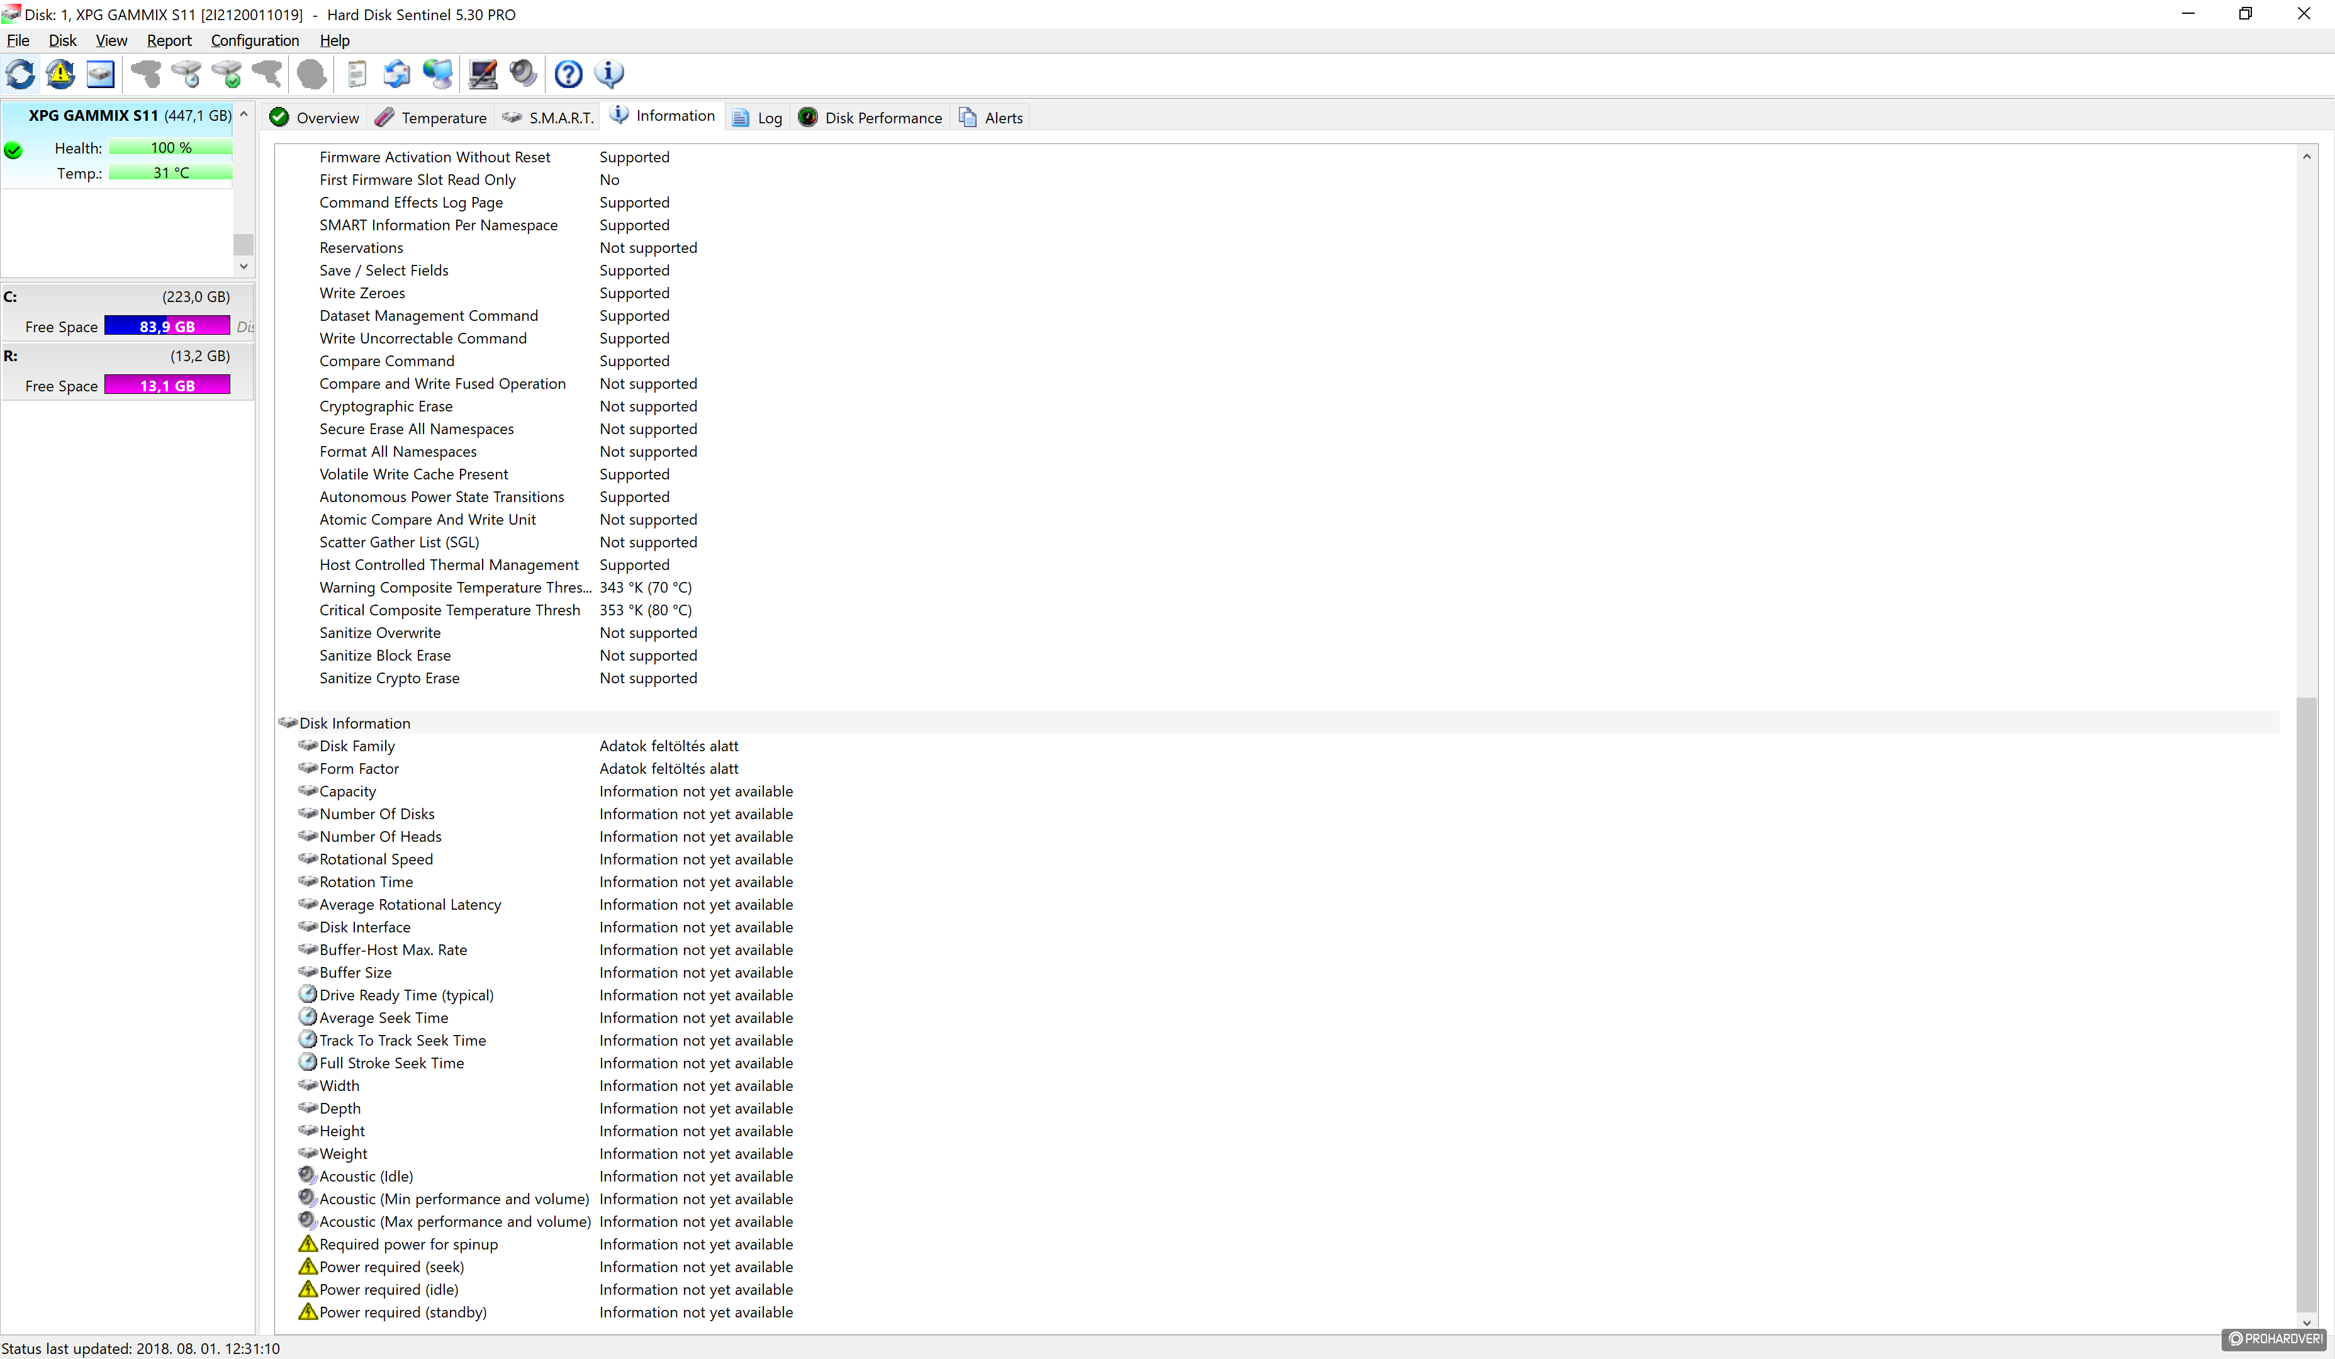The width and height of the screenshot is (2335, 1359).
Task: Click the gray round stop toolbar icon
Action: 312,74
